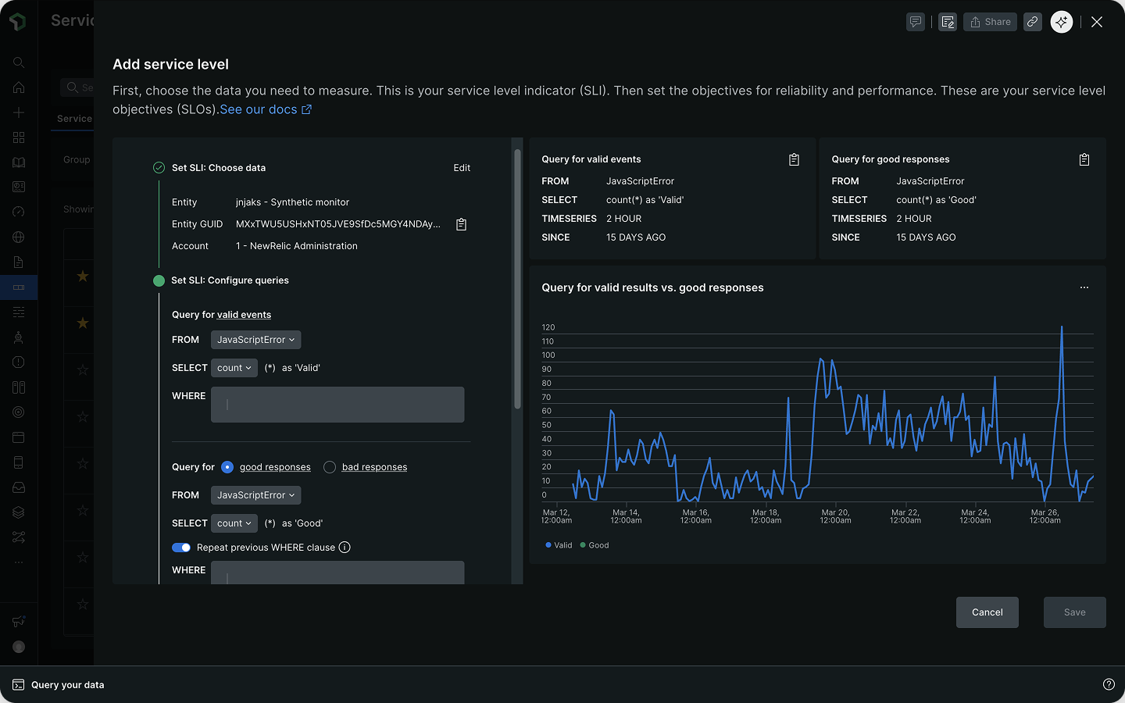Click the Set SLI: Choose data step
The width and height of the screenshot is (1125, 703).
pyautogui.click(x=219, y=168)
